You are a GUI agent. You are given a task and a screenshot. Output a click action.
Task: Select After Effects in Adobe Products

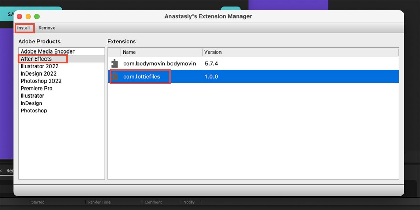click(x=62, y=59)
